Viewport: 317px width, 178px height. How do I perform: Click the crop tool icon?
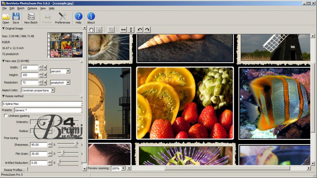pyautogui.click(x=111, y=30)
